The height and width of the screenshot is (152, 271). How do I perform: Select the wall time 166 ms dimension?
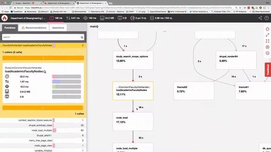point(56,18)
